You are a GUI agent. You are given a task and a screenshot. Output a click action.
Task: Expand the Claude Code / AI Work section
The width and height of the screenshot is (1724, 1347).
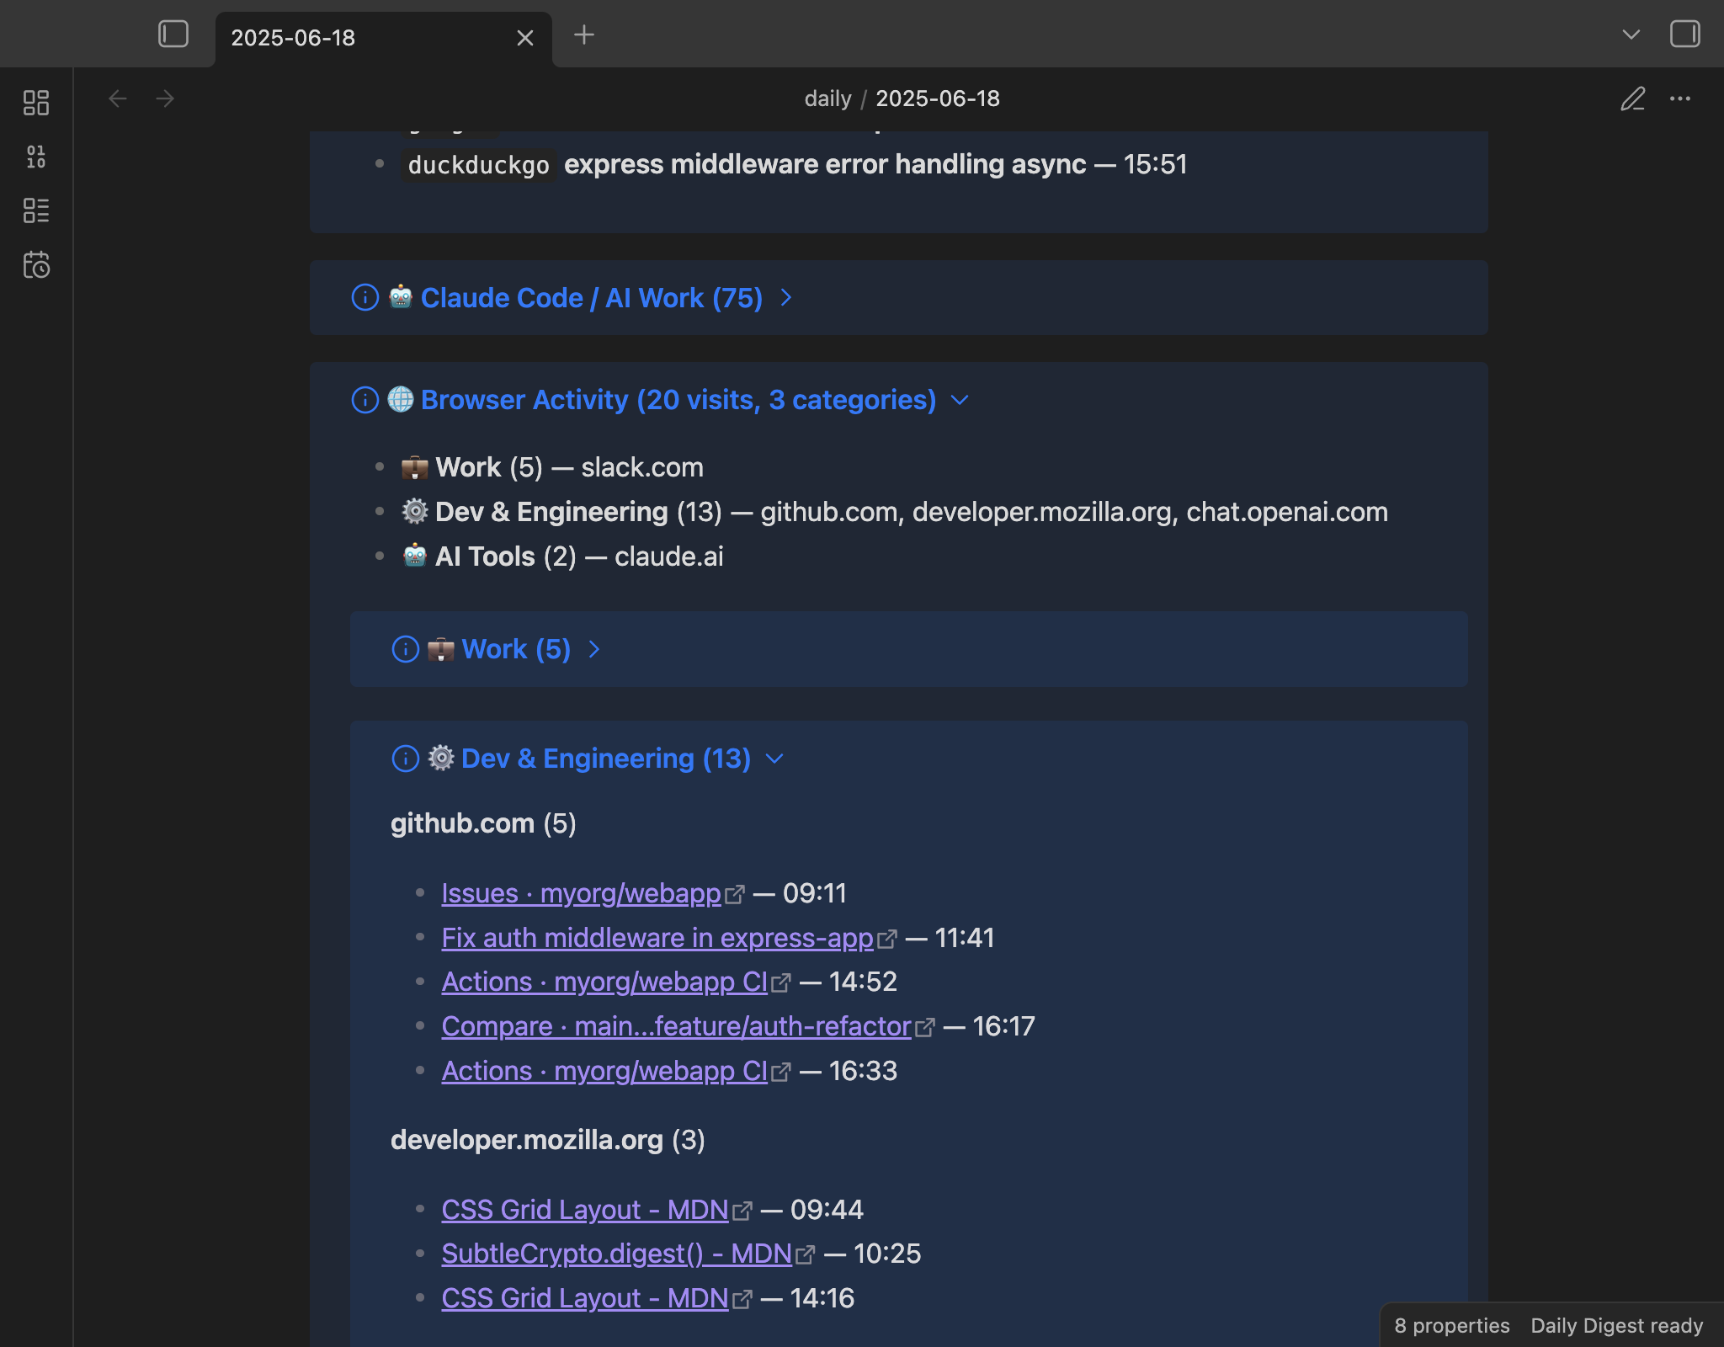point(786,298)
